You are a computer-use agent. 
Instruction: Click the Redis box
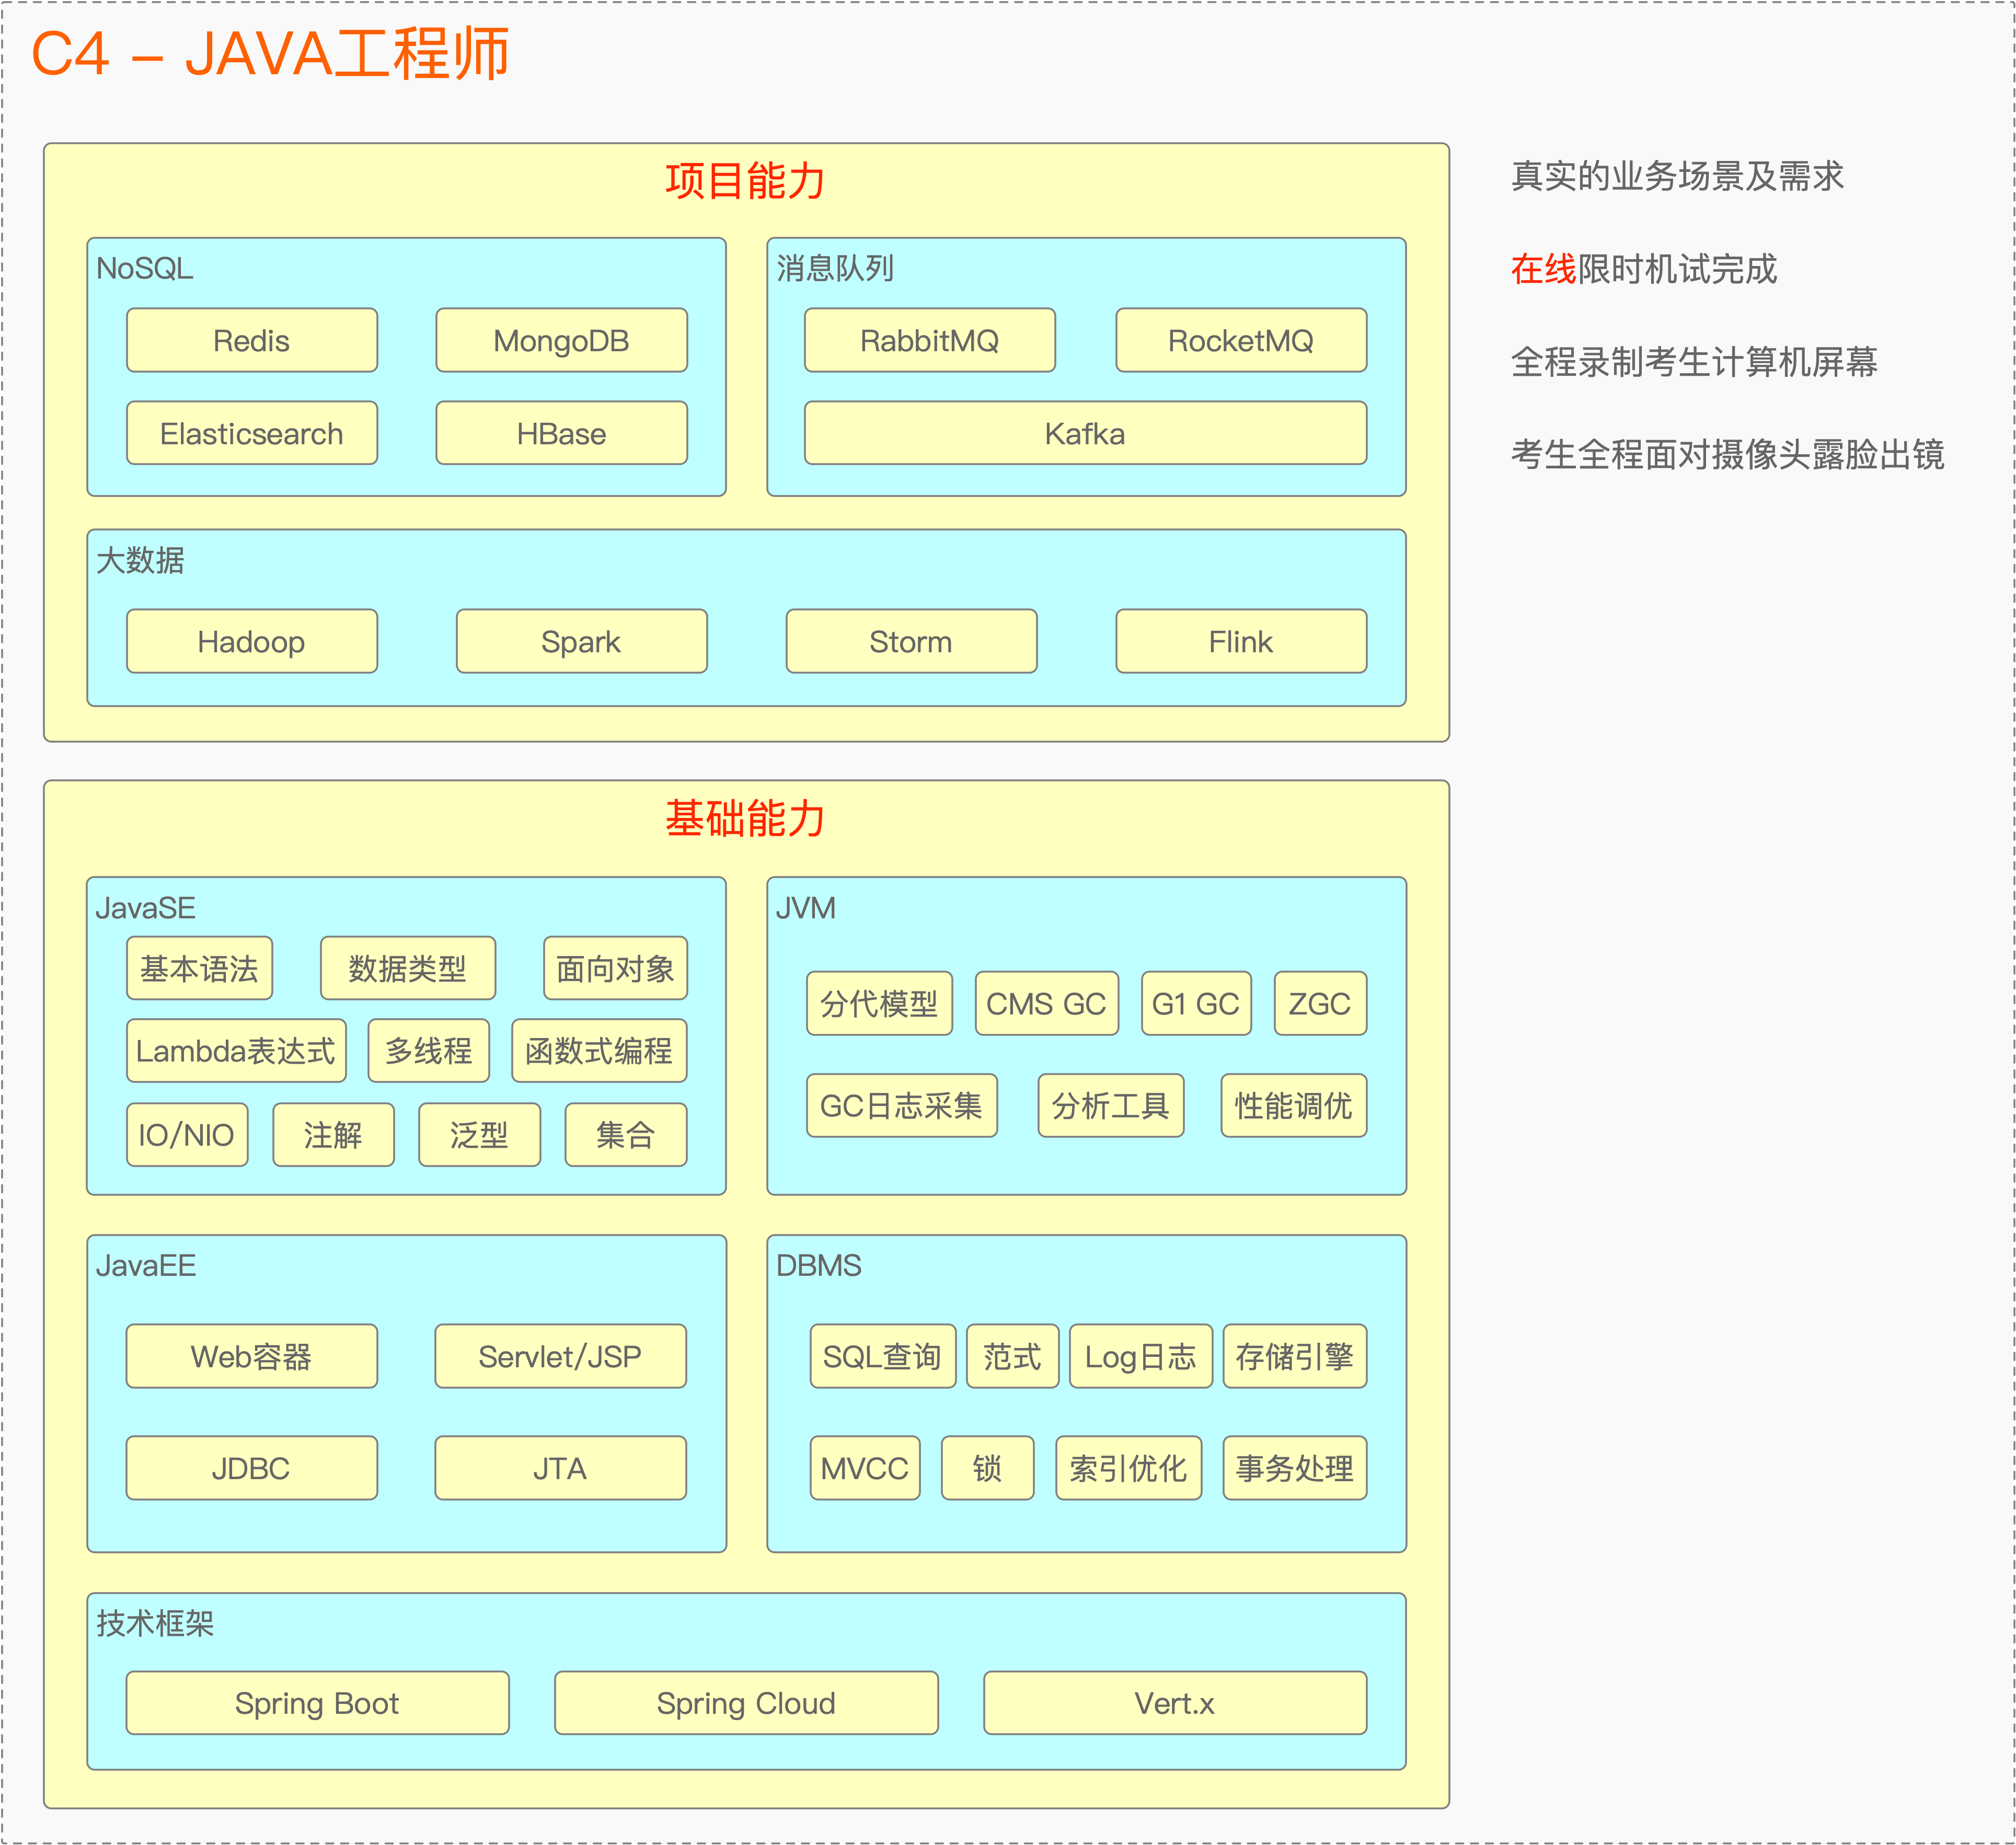click(x=252, y=340)
